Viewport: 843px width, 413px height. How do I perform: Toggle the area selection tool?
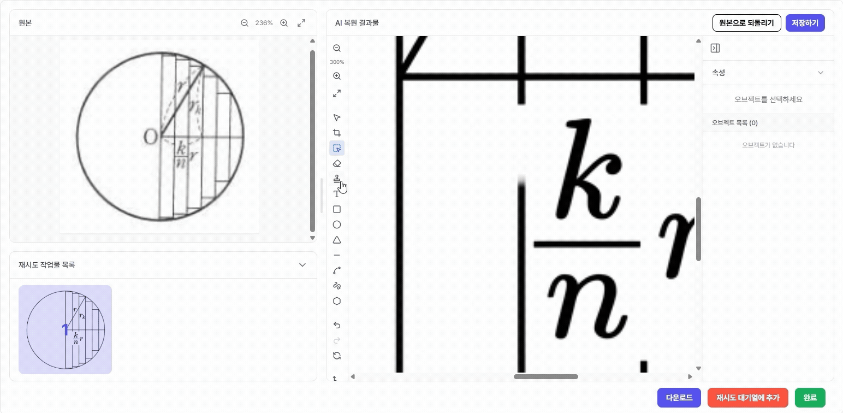click(337, 148)
